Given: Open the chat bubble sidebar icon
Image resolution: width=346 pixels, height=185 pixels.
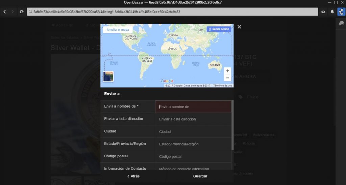Looking at the screenshot, I should [x=341, y=23].
